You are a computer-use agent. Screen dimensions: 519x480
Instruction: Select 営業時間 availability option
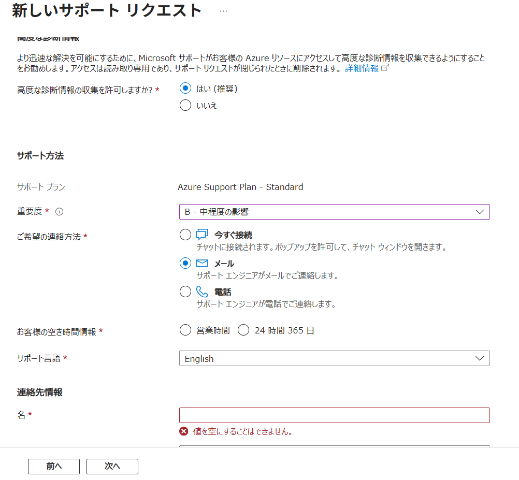pos(185,330)
